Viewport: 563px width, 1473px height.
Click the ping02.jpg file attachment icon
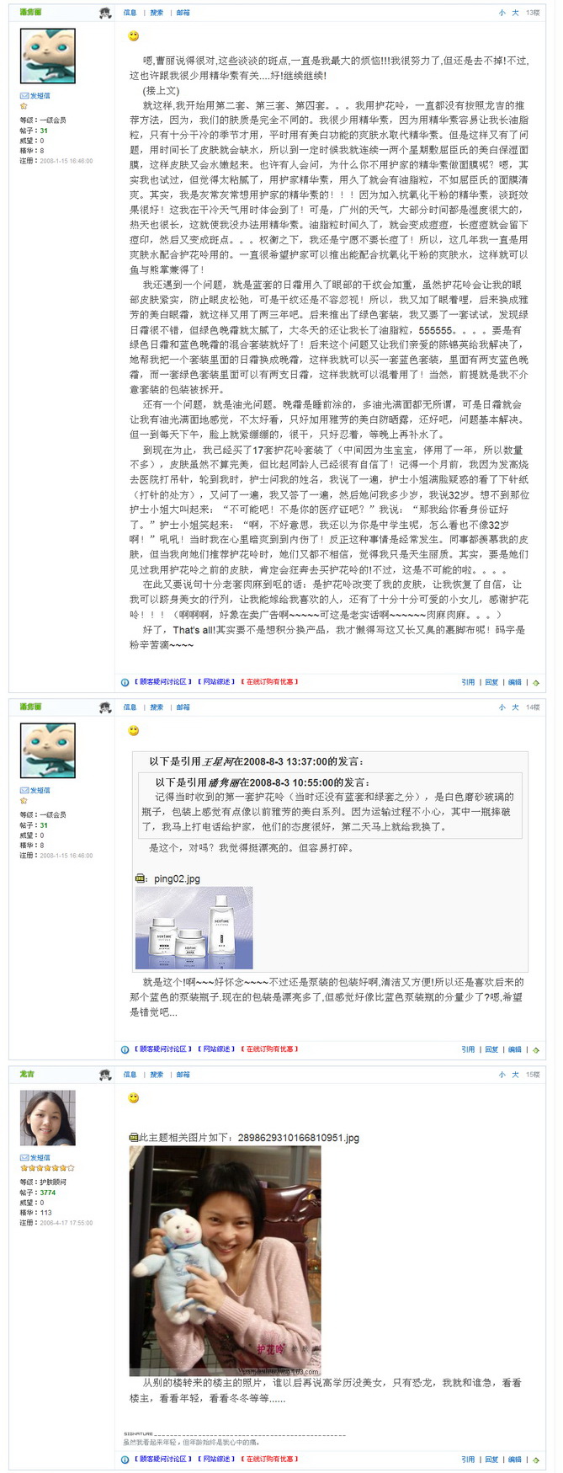click(141, 878)
